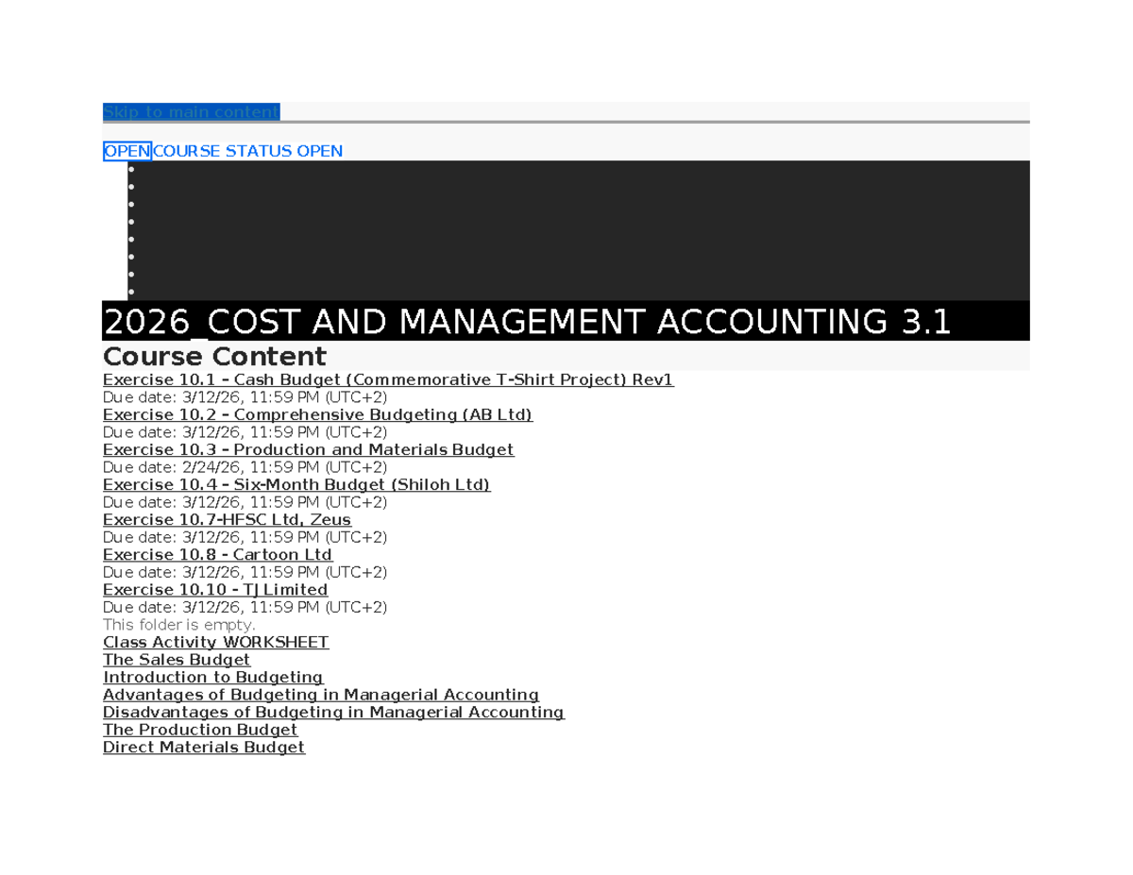This screenshot has height=875, width=1133.
Task: Open Exercise 10.2 Comprehensive Budgeting (AB Ltd)
Action: (317, 414)
